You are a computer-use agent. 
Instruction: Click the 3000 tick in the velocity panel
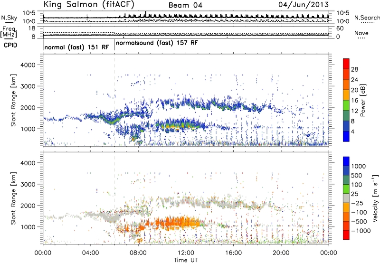coord(28,184)
